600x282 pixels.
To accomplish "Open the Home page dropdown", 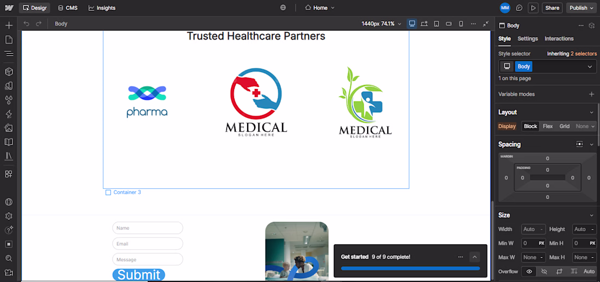I will [320, 8].
